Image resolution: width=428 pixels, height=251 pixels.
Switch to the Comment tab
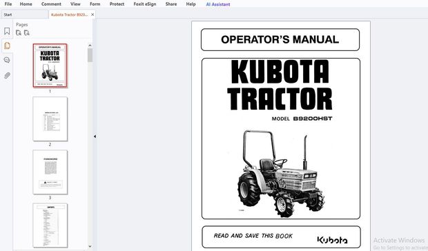pos(51,4)
